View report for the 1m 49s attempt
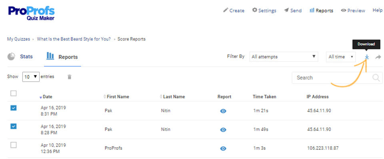Viewport: 384px width, 159px height. pos(223,130)
